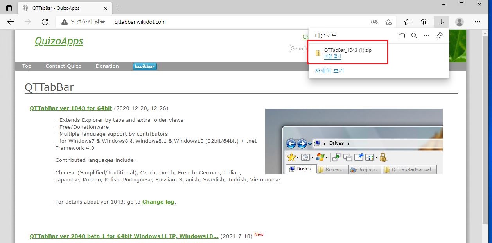The height and width of the screenshot is (243, 492).
Task: Close the QTTabBar - QuizoApps tab
Action: (x=106, y=8)
